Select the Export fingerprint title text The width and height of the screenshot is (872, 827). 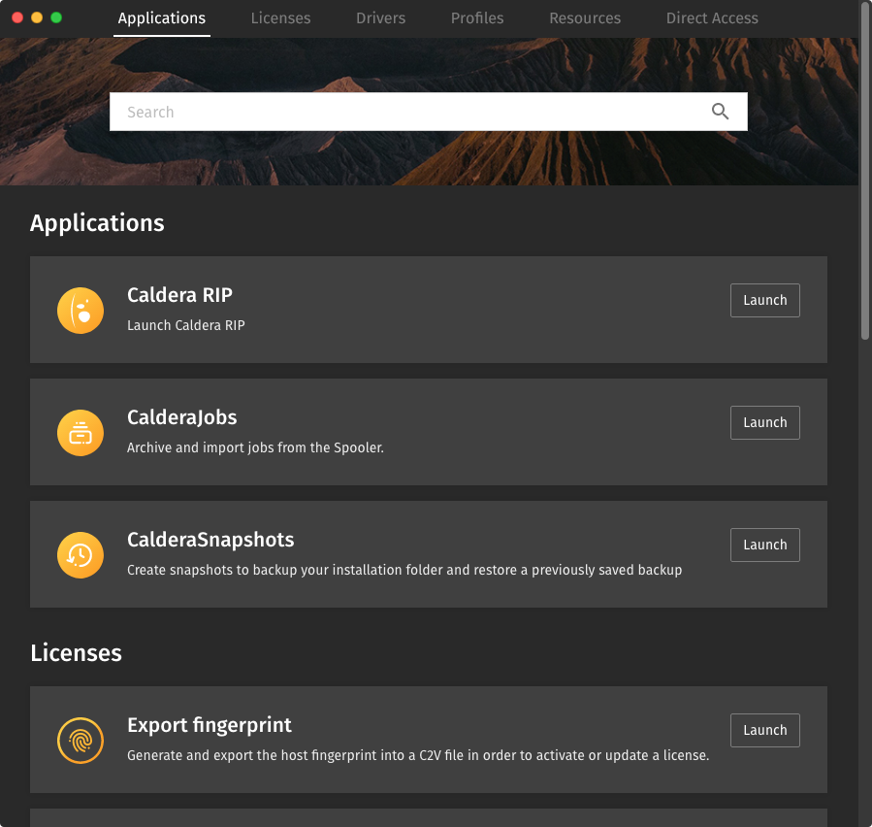coord(210,726)
